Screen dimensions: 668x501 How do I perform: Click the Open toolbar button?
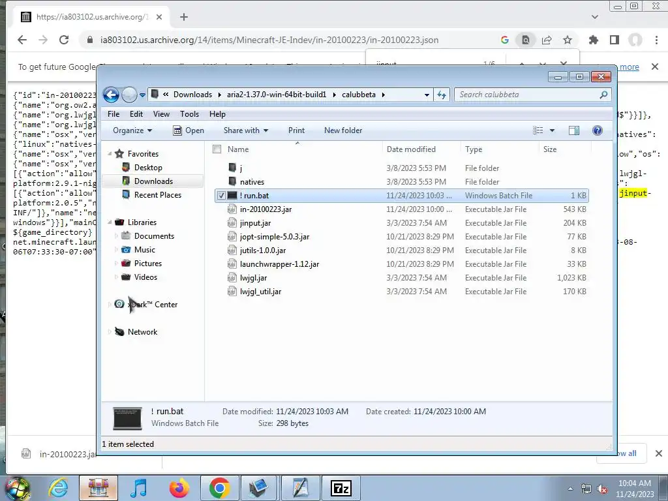(x=189, y=130)
